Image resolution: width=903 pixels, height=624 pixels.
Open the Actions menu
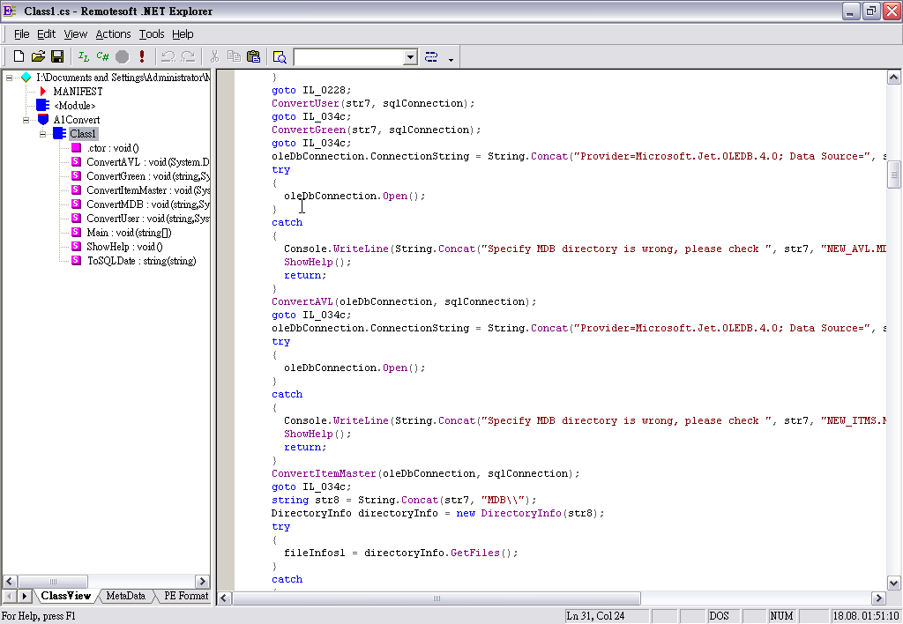click(x=113, y=34)
